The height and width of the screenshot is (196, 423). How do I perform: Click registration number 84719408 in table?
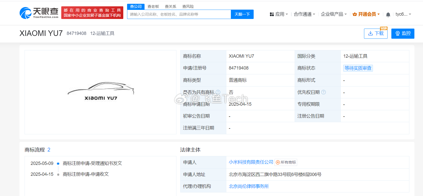tap(239, 68)
